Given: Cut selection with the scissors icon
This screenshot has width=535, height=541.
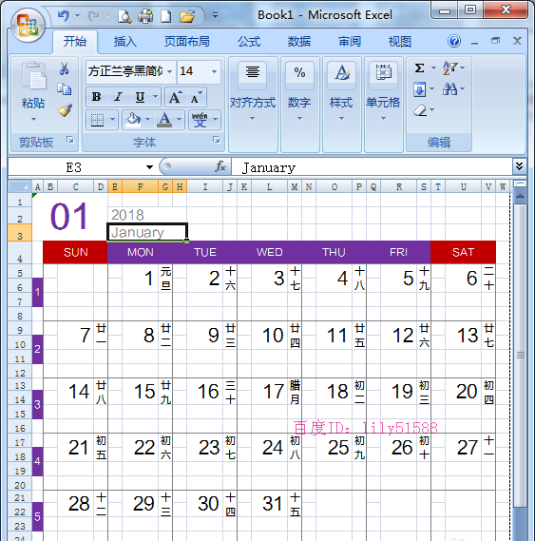Looking at the screenshot, I should (64, 68).
